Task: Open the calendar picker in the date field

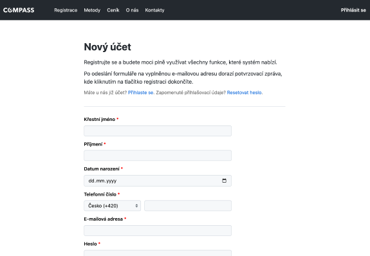Action: click(x=224, y=181)
